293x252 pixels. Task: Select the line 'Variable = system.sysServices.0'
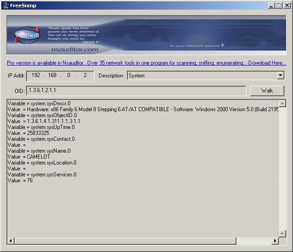tap(42, 175)
